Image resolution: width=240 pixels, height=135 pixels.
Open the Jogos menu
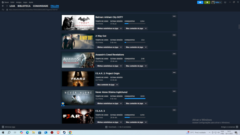[x=25, y=2]
